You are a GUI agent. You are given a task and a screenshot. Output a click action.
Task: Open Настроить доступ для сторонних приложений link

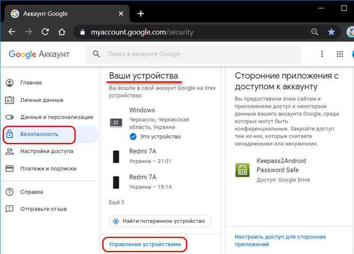(280, 240)
